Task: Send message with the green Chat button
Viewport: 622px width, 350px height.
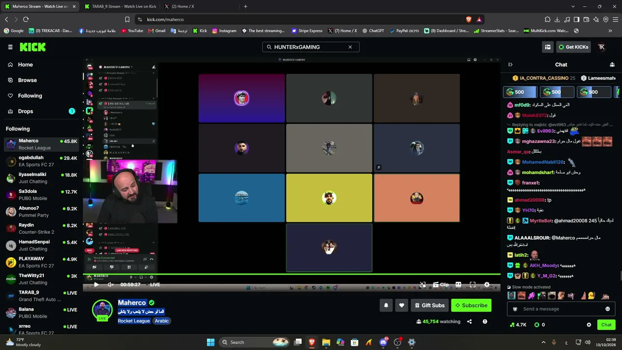Action: (606, 325)
